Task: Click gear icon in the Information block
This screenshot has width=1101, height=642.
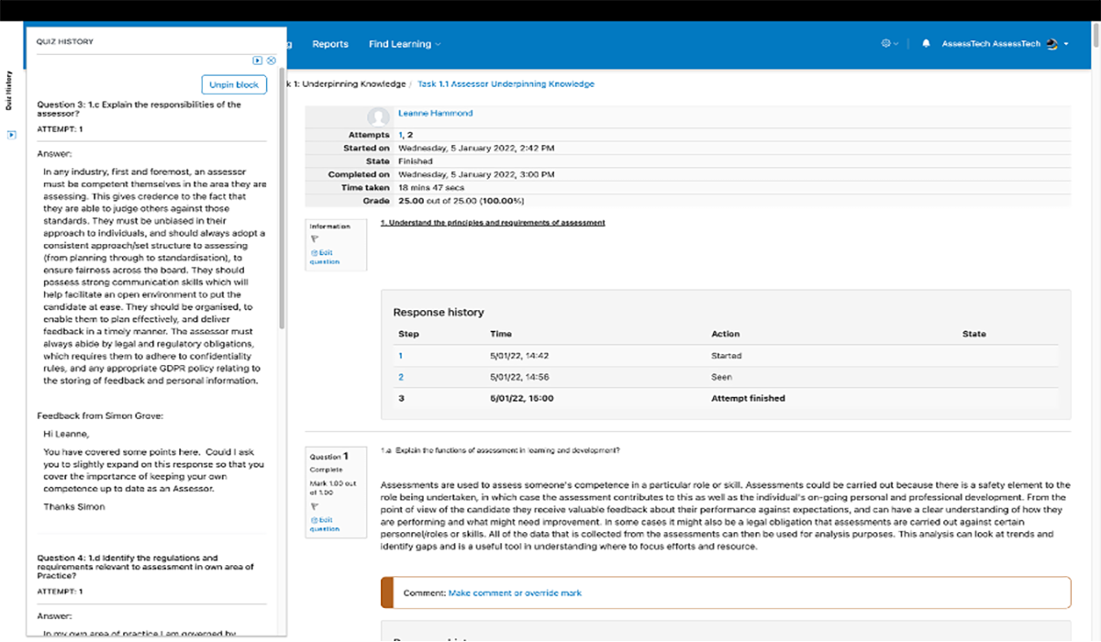Action: 315,251
